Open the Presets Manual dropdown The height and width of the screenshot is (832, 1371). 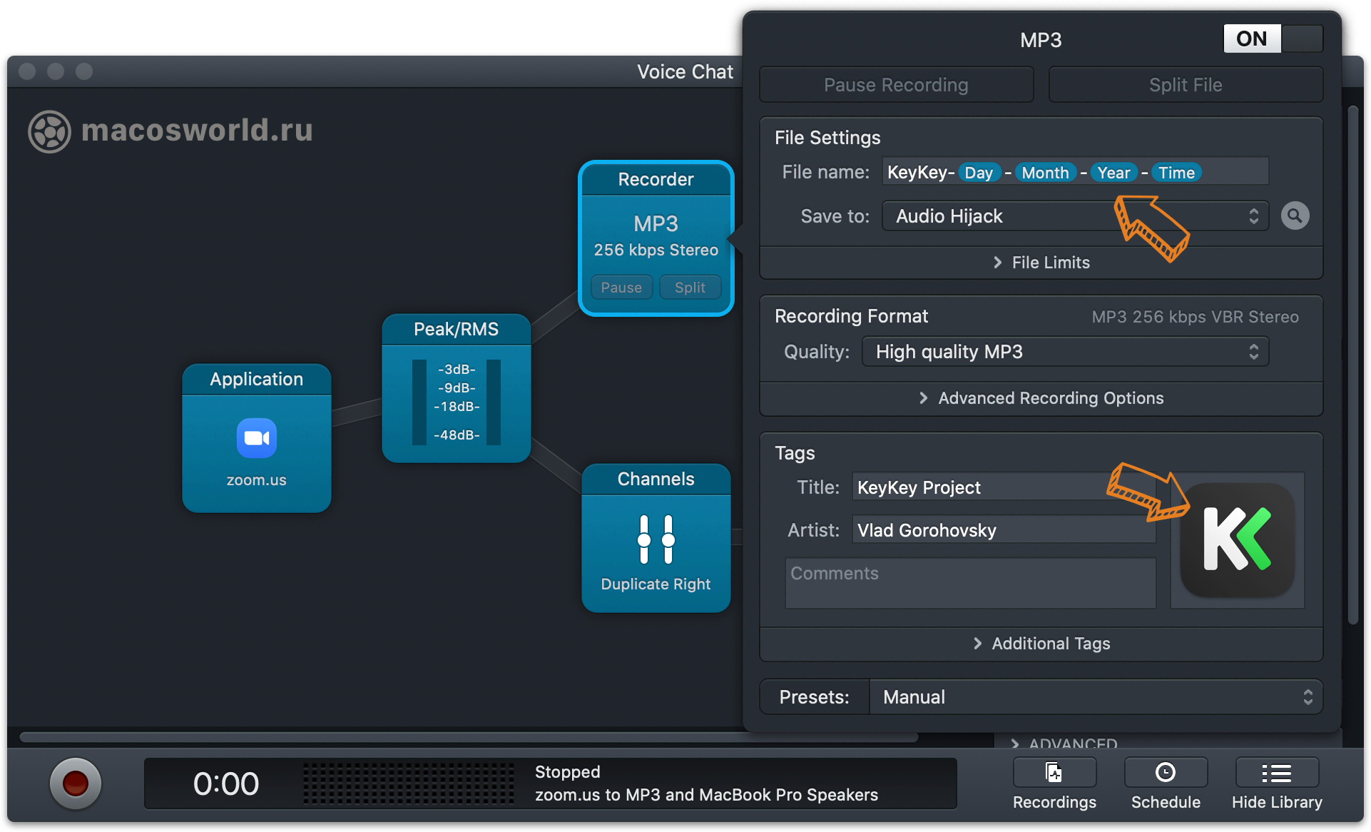[1095, 697]
